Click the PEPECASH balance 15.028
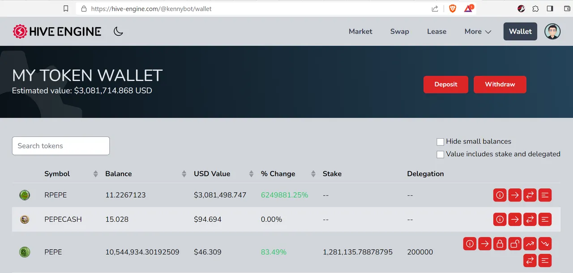Image resolution: width=573 pixels, height=273 pixels. pyautogui.click(x=117, y=219)
